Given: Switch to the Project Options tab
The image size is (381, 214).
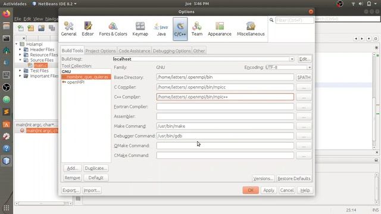Looking at the screenshot, I should (x=101, y=51).
